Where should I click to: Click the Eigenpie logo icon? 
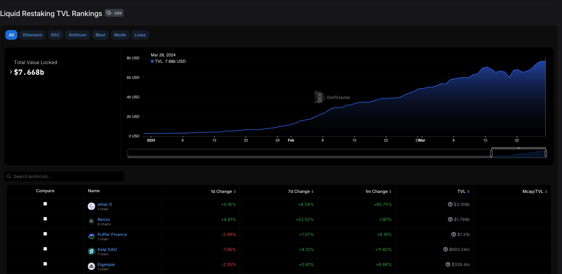[x=91, y=266]
